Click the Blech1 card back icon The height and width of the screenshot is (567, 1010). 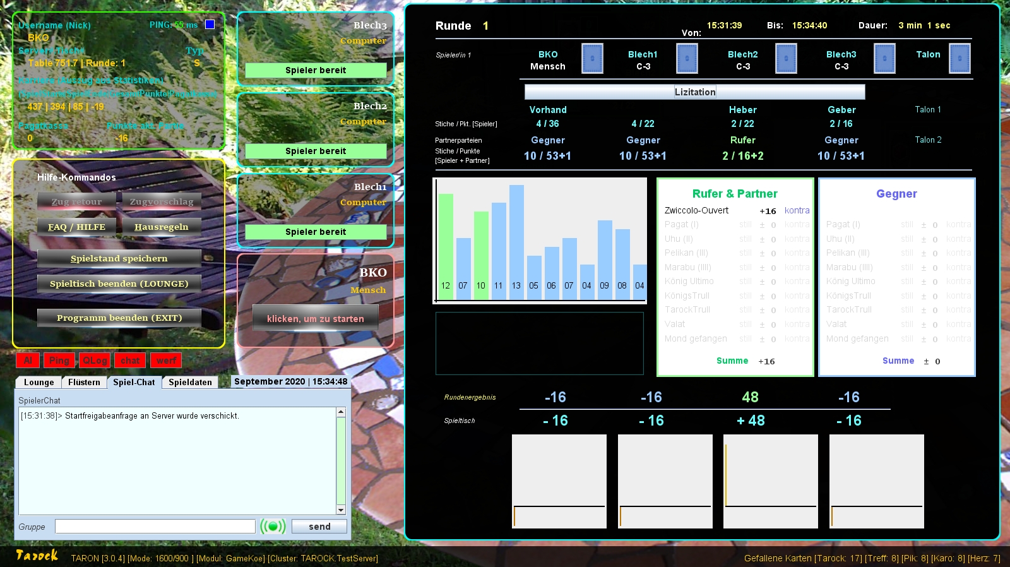[687, 59]
